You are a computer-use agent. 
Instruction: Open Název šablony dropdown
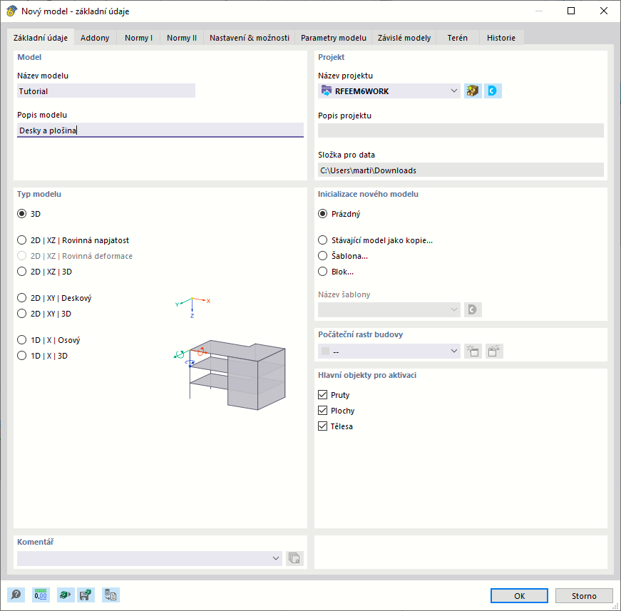coord(389,309)
